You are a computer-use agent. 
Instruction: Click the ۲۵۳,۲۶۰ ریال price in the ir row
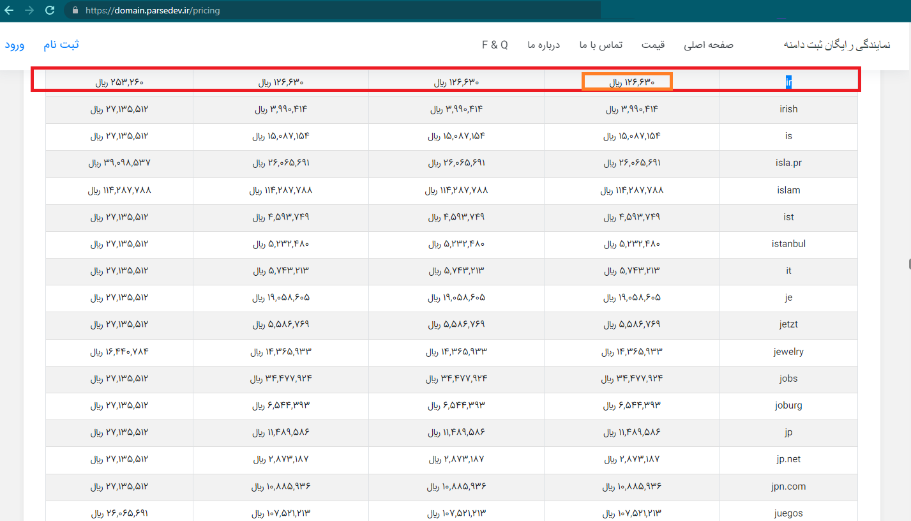tap(119, 82)
